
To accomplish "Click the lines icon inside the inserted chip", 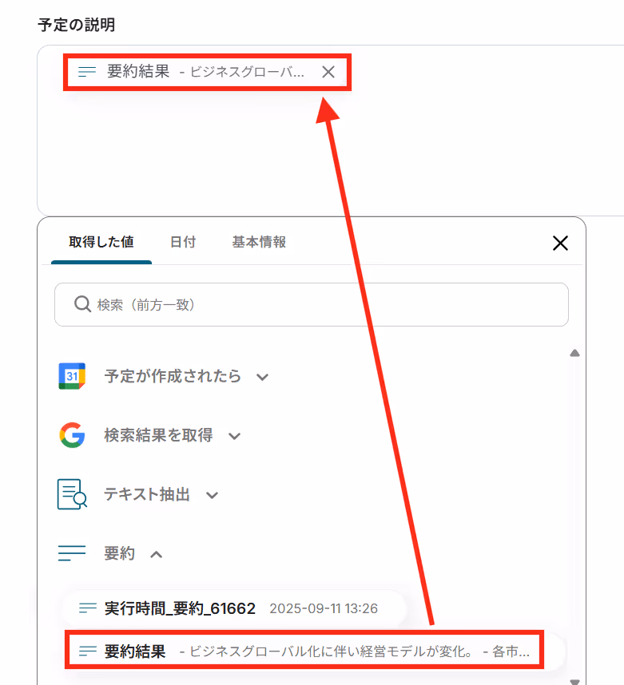I will tap(86, 72).
